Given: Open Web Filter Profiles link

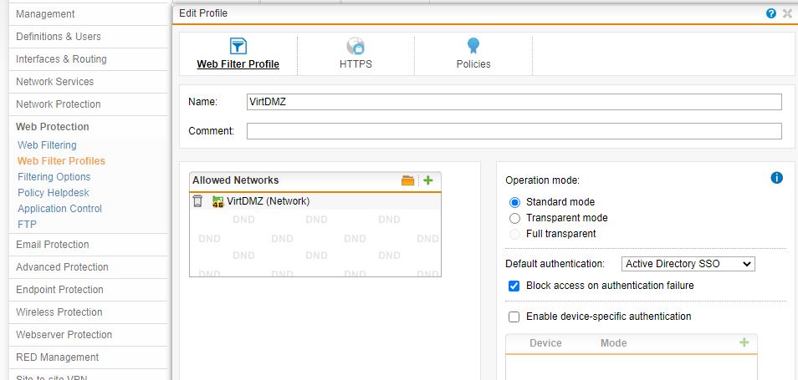Looking at the screenshot, I should [61, 161].
